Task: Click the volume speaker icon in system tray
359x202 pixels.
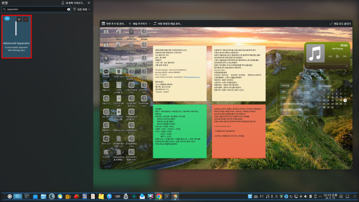Action: (306, 196)
